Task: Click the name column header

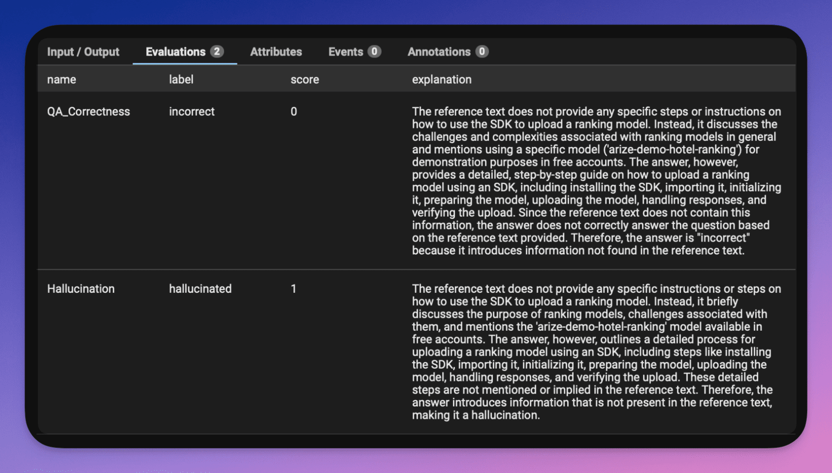Action: click(x=62, y=79)
